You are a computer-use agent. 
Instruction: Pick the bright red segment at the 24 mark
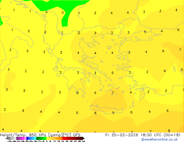63,138
